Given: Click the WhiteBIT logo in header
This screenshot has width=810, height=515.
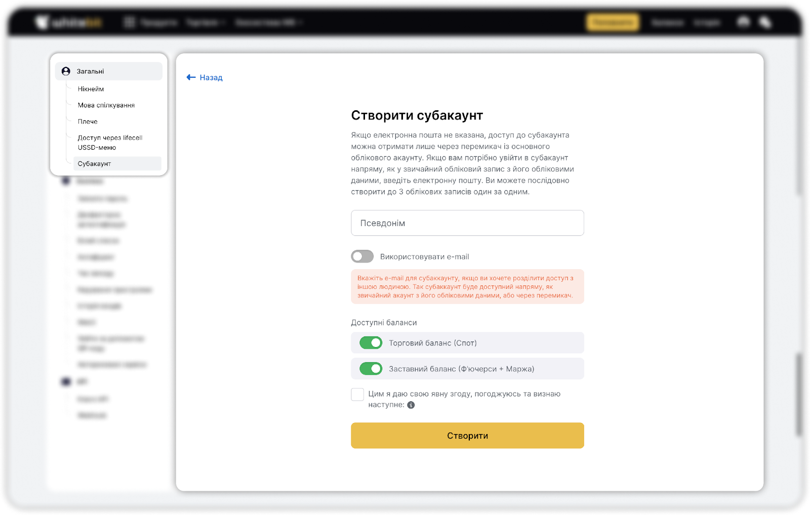Looking at the screenshot, I should click(69, 22).
